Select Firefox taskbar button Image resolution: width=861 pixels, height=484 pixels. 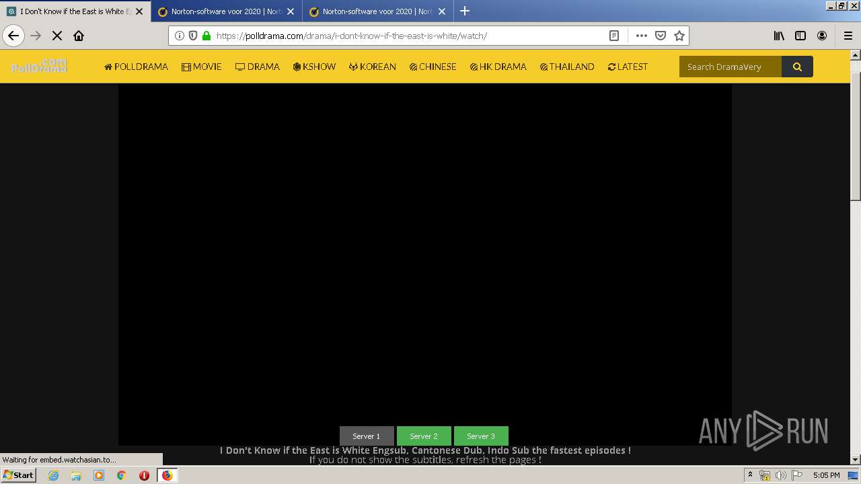coord(167,475)
